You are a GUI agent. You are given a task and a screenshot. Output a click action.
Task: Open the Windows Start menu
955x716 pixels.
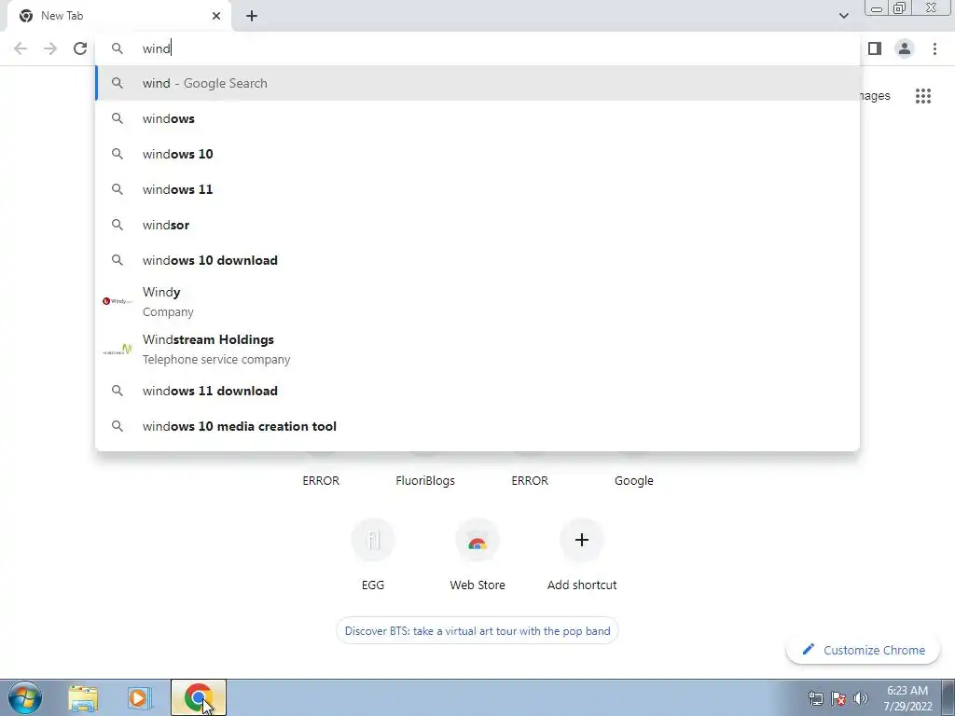25,697
